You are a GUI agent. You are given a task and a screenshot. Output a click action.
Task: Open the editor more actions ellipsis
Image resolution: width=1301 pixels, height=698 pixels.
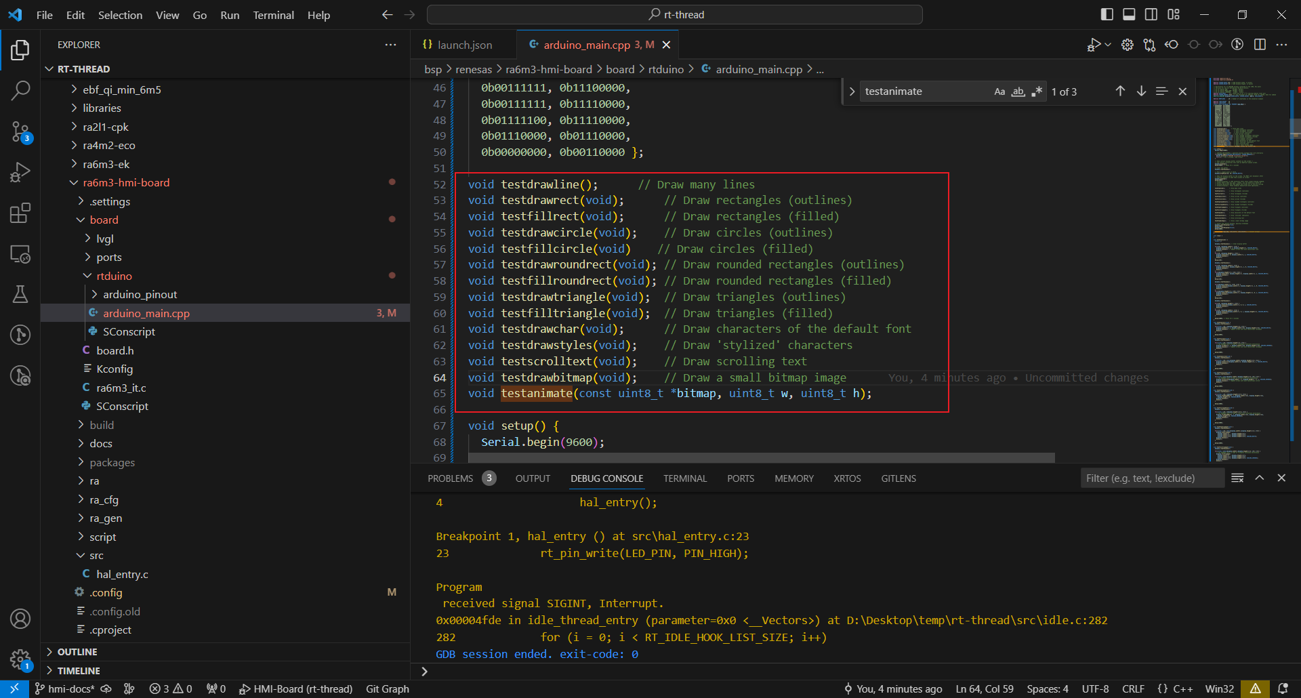[1281, 45]
